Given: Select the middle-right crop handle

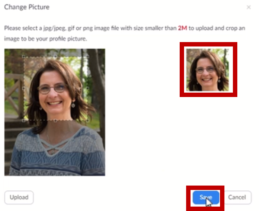Looking at the screenshot, I should 88,89.
